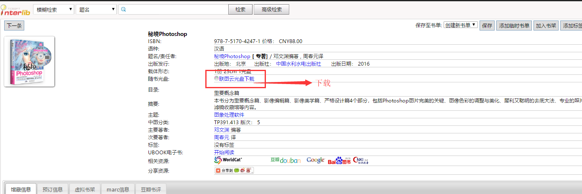Open the WorldCat resource logo
This screenshot has height=194, width=582.
point(228,160)
